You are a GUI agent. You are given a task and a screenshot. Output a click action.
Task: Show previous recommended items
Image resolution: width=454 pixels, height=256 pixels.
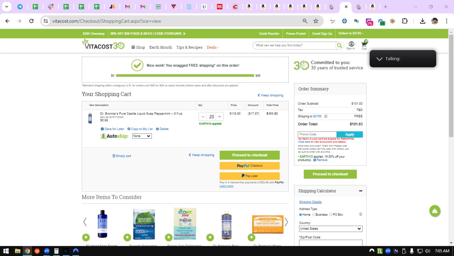pyautogui.click(x=85, y=222)
